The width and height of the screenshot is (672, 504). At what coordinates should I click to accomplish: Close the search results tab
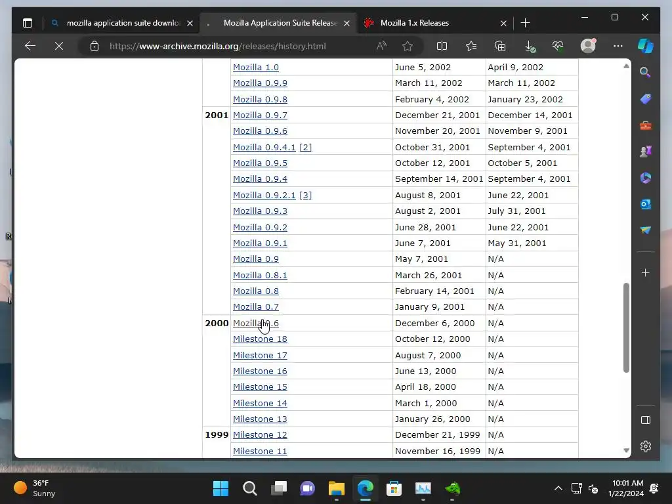pyautogui.click(x=190, y=23)
